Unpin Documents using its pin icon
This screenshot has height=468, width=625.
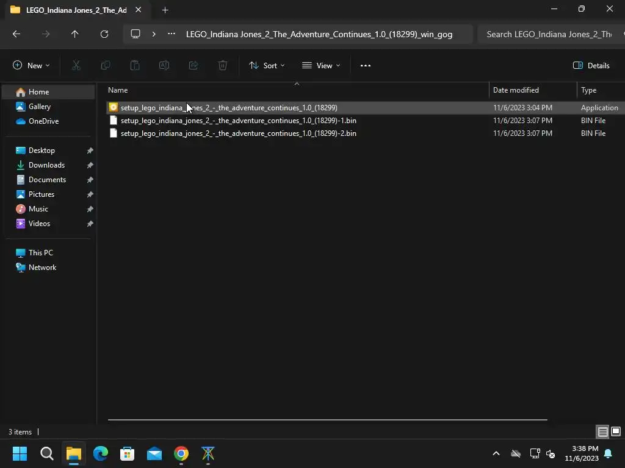(90, 180)
